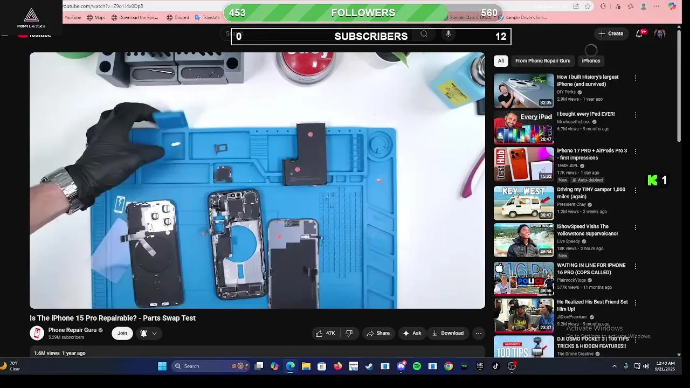Image resolution: width=690 pixels, height=388 pixels.
Task: Open options menu for IShowSpeed Yellowstone video
Action: (635, 227)
